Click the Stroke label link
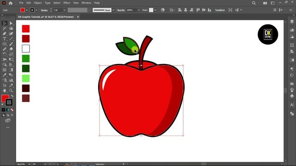Viewport: 296px width, 166px height. tap(44, 10)
